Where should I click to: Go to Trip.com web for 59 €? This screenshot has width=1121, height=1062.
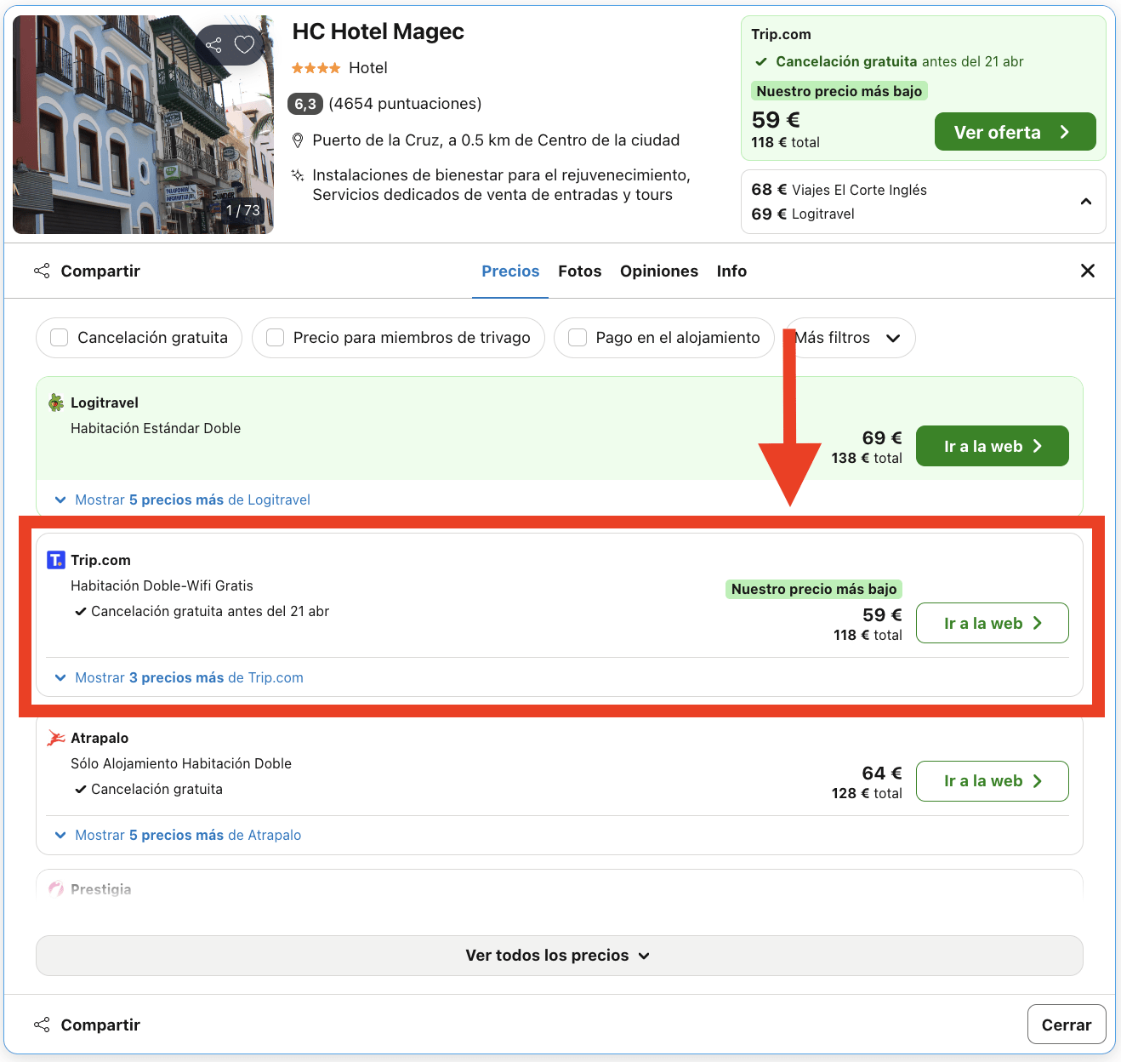(x=992, y=623)
